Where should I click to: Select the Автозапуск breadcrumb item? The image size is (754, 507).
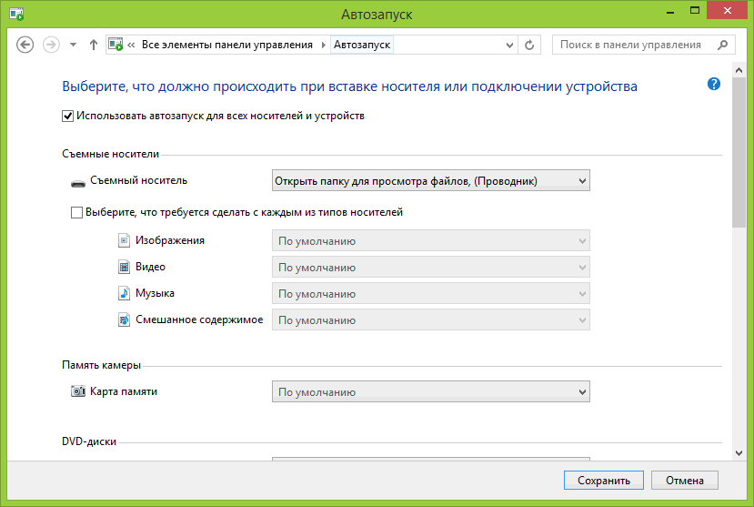click(364, 45)
